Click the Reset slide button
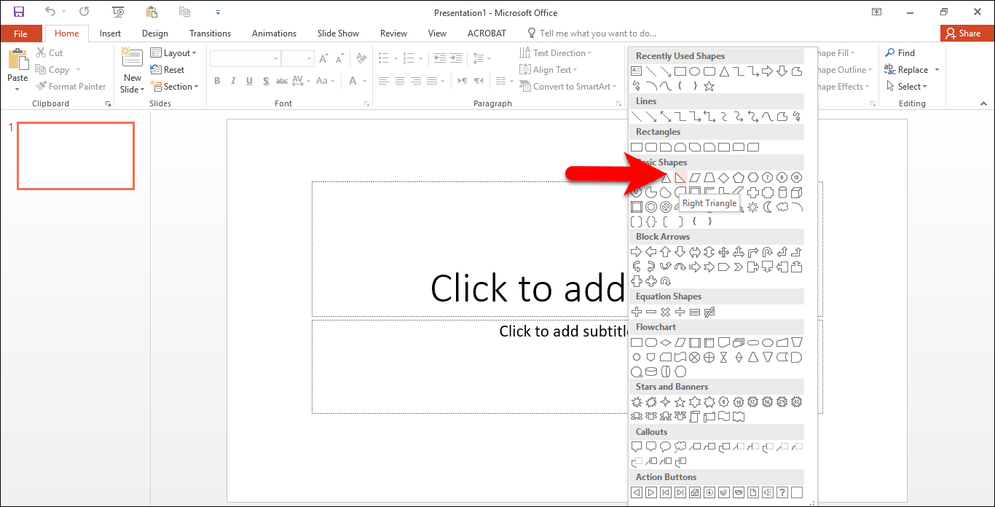 [167, 70]
